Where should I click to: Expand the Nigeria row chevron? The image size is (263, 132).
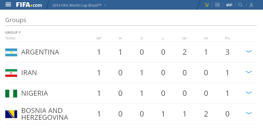[249, 93]
